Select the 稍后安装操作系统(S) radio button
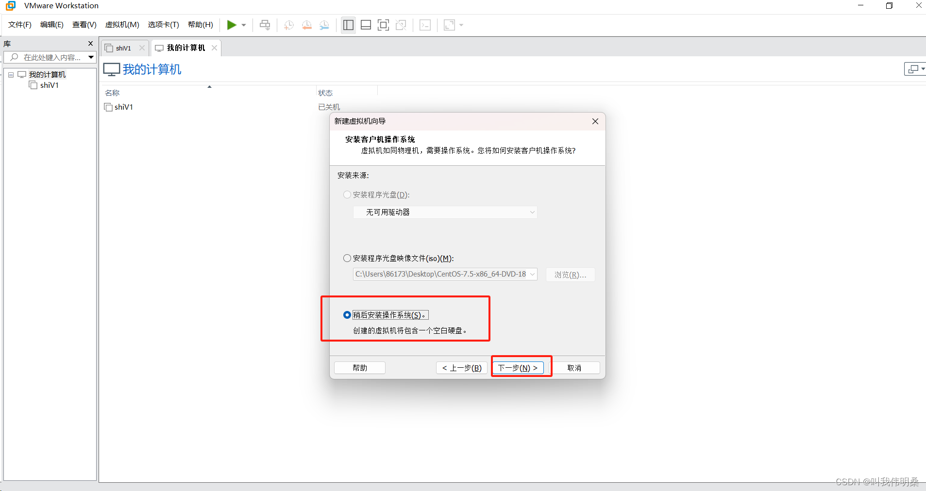This screenshot has height=491, width=926. [x=347, y=315]
